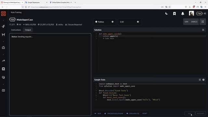The image size is (208, 117).
Task: Click inside the Solution code editor
Action: click(149, 54)
